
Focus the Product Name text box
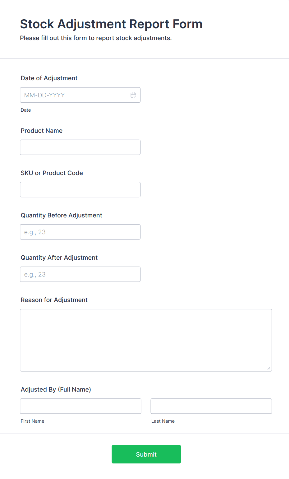[x=80, y=147]
